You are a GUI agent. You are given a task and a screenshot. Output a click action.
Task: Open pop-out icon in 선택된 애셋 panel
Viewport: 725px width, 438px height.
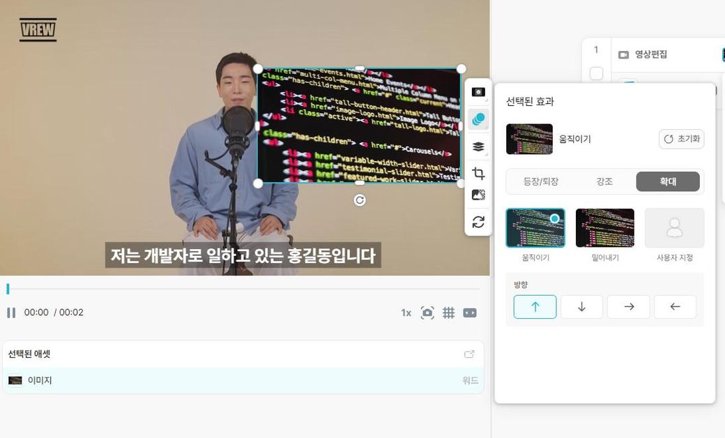tap(469, 354)
